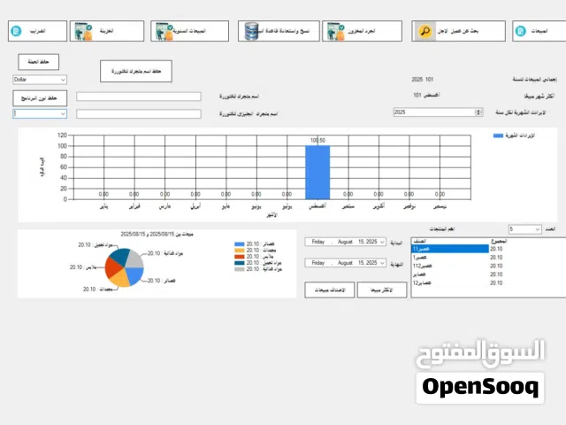
Task: Click the save store name for invoice button
Action: (x=135, y=71)
